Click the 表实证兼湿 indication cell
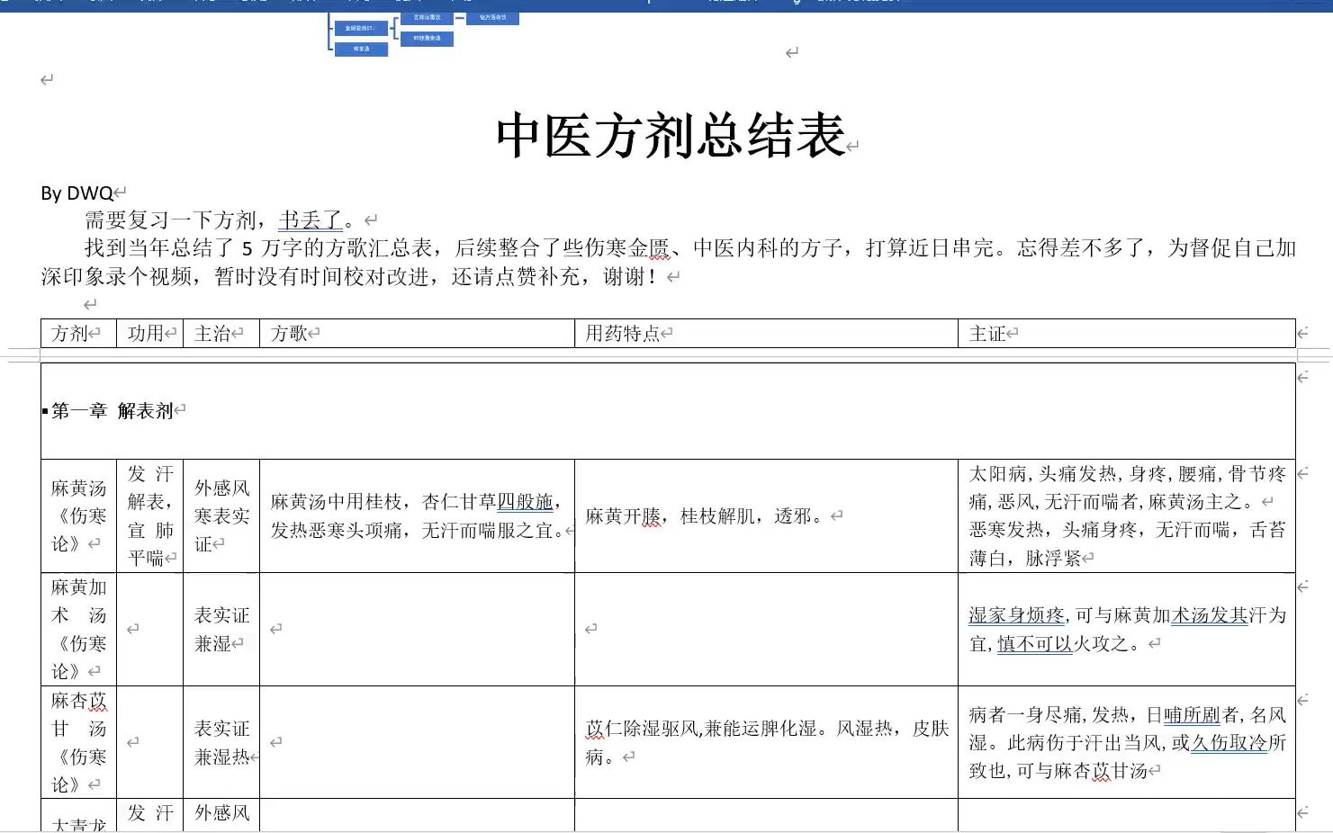Viewport: 1333px width, 833px height. (x=221, y=630)
